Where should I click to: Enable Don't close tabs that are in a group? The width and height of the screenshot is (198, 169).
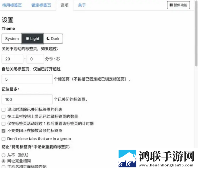(x=4, y=139)
